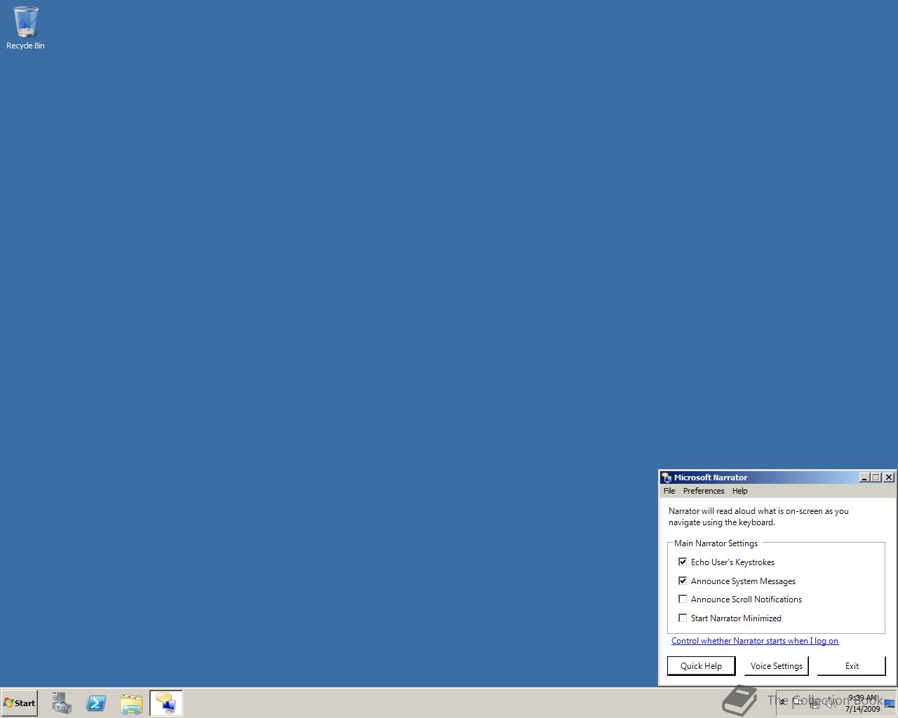898x718 pixels.
Task: Show hidden icons in system tray
Action: click(x=782, y=703)
